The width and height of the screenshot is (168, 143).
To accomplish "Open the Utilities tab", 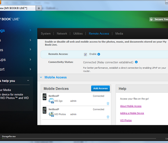I will click(x=78, y=33).
